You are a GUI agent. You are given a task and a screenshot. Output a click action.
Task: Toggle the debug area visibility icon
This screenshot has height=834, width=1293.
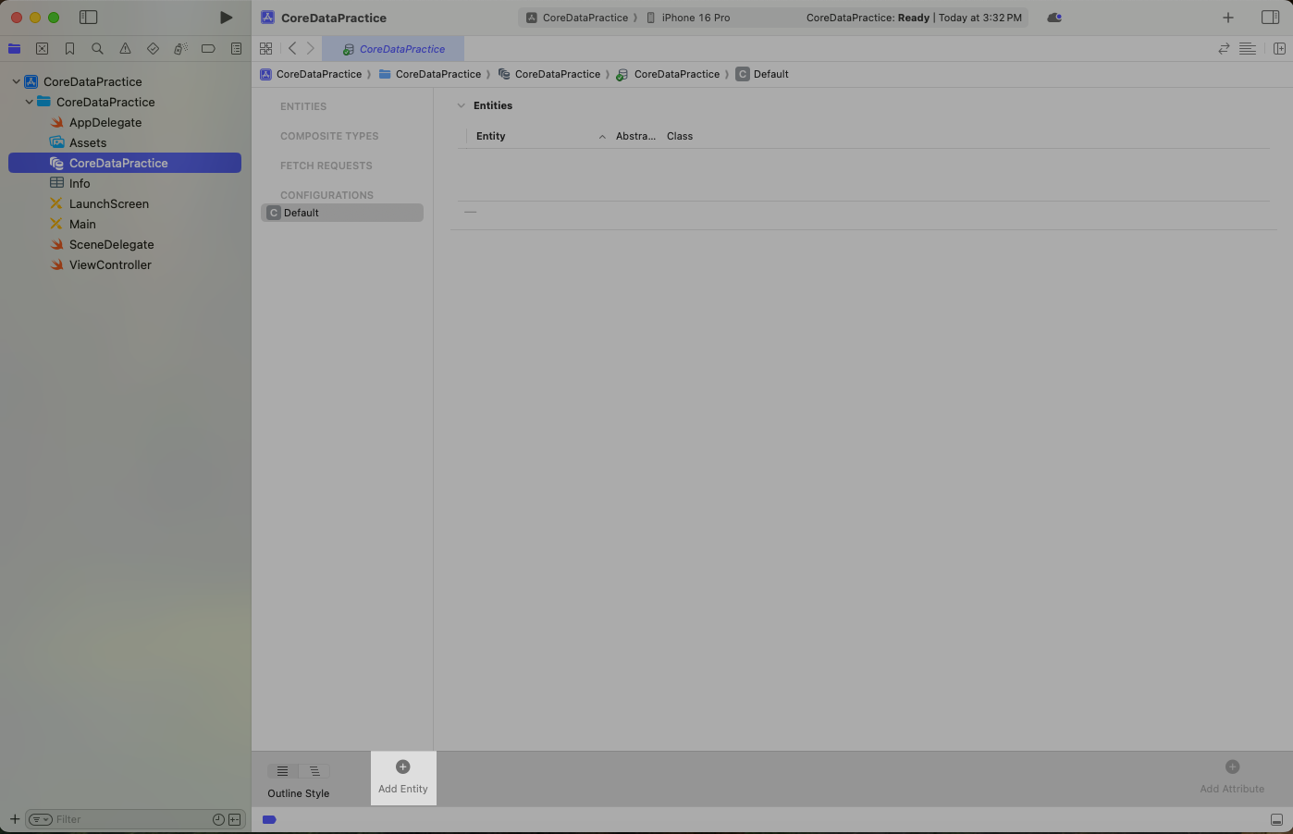point(1276,819)
